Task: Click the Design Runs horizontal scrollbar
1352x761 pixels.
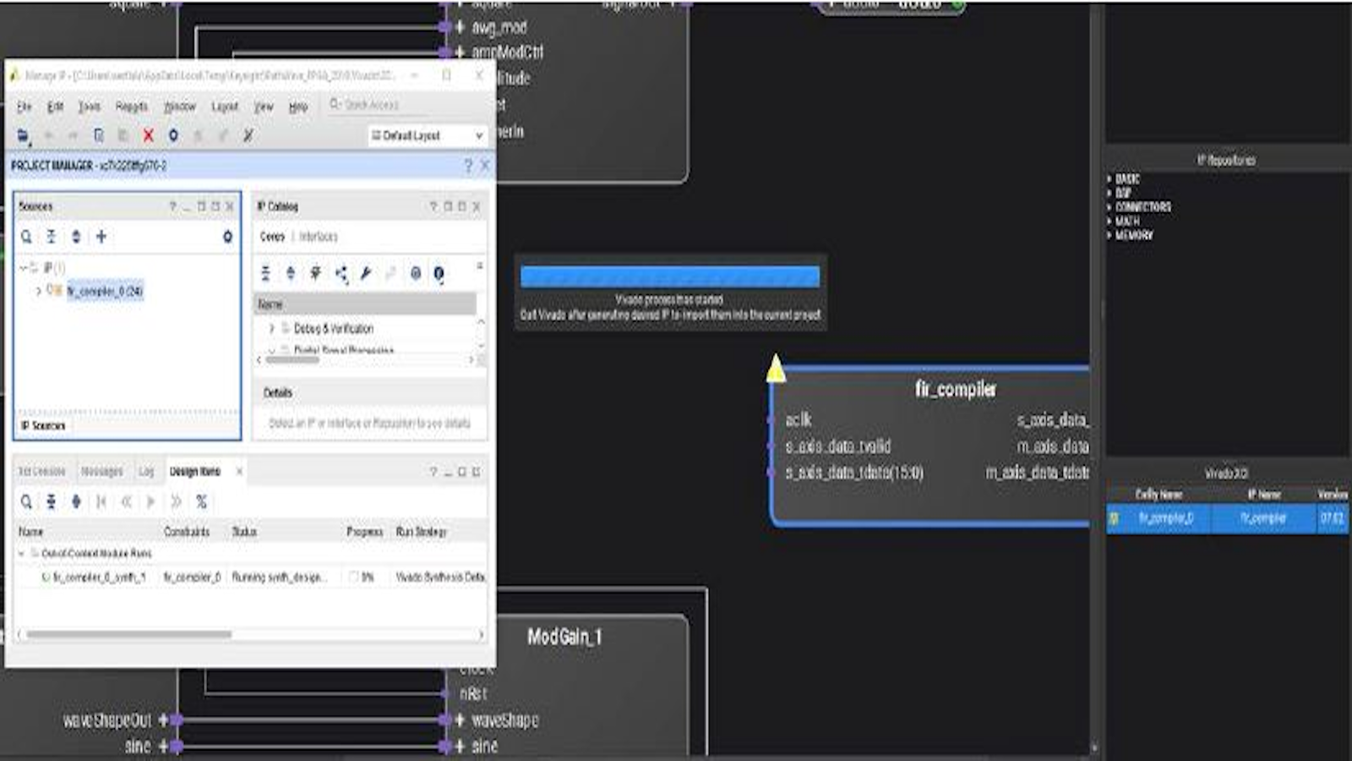Action: tap(128, 634)
